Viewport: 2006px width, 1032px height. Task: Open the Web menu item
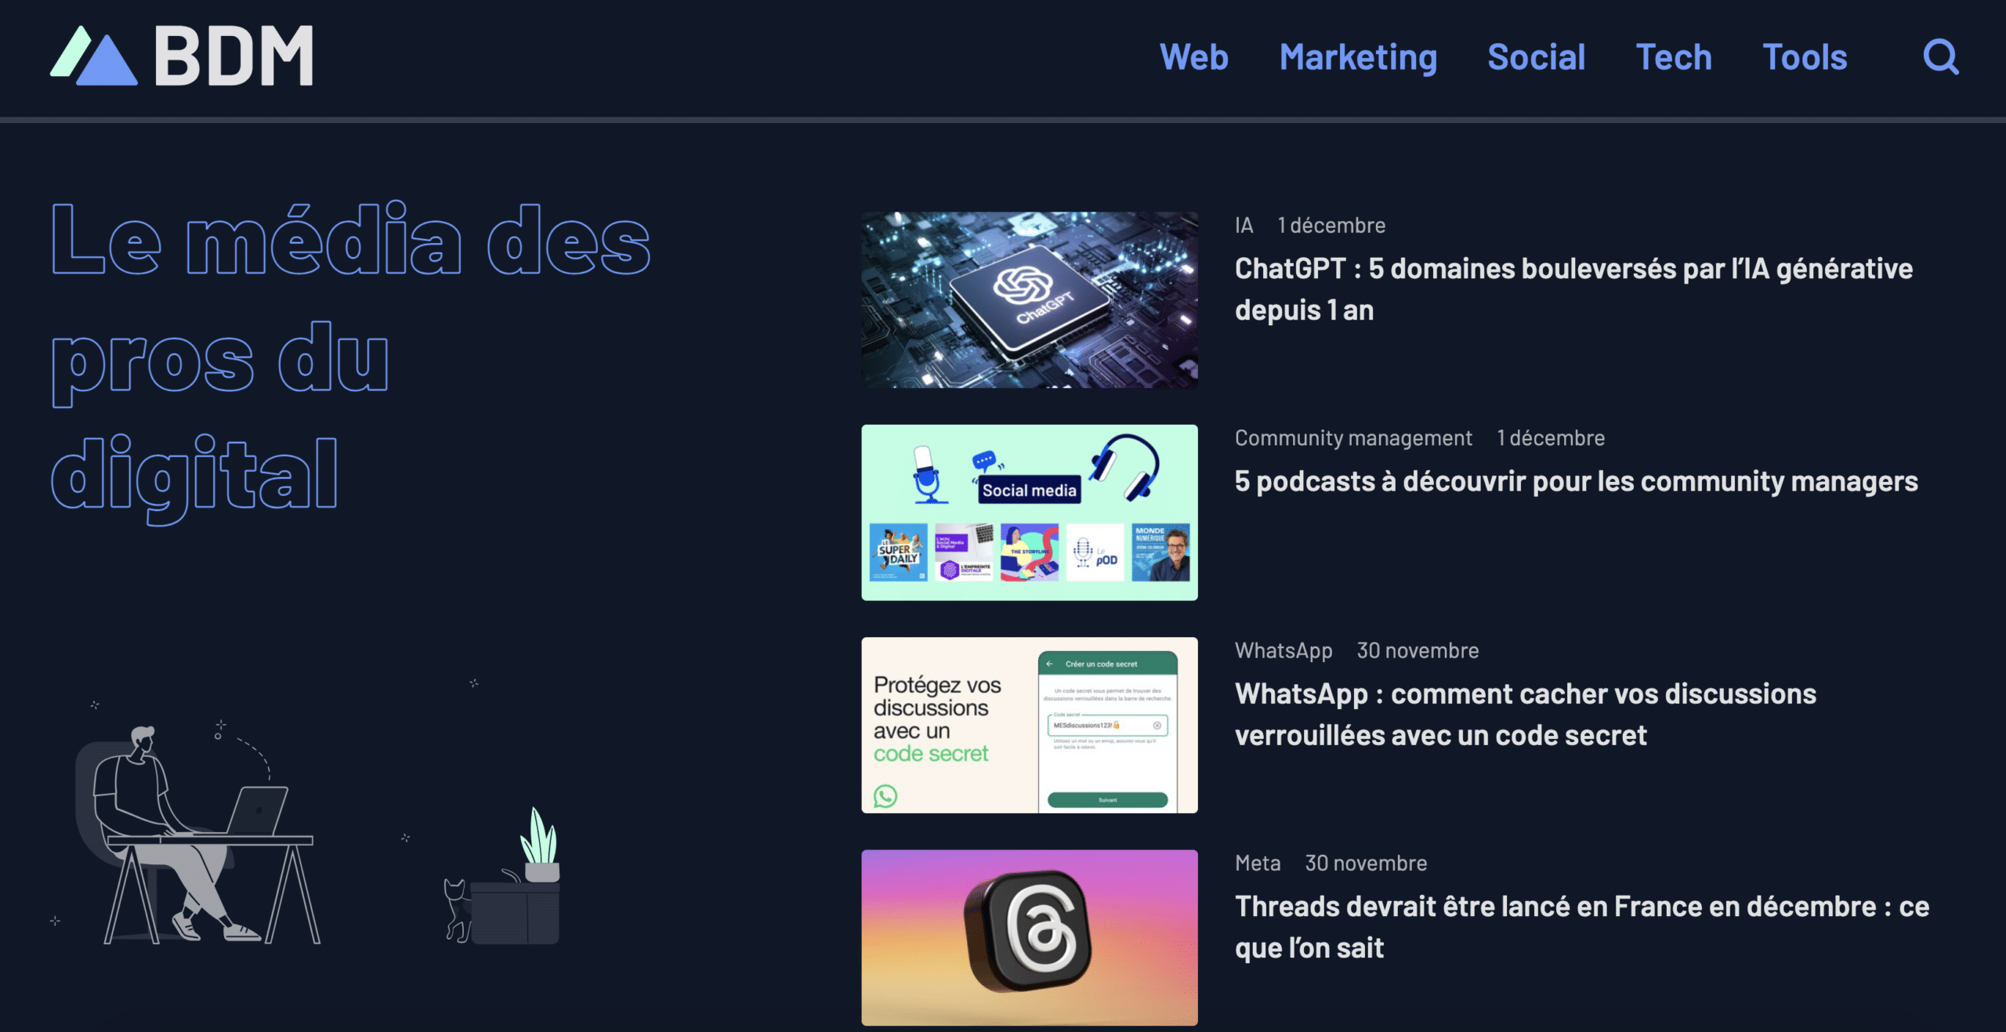click(x=1193, y=57)
